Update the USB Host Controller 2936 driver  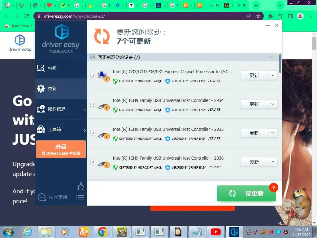click(x=254, y=162)
